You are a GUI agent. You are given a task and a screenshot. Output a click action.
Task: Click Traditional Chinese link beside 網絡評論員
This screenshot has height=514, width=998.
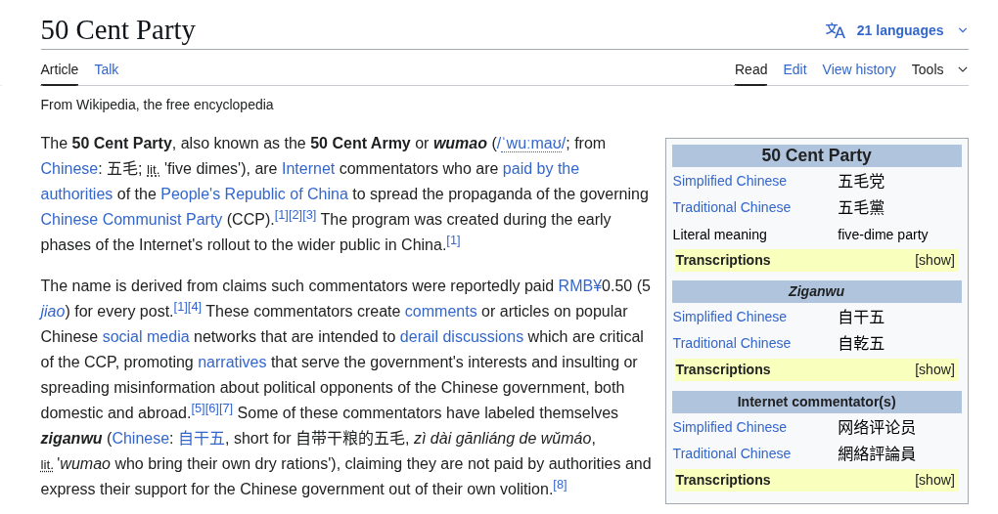(x=731, y=453)
